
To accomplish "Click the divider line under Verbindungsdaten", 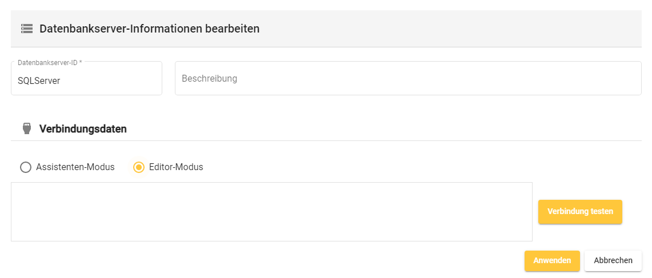I will point(326,140).
